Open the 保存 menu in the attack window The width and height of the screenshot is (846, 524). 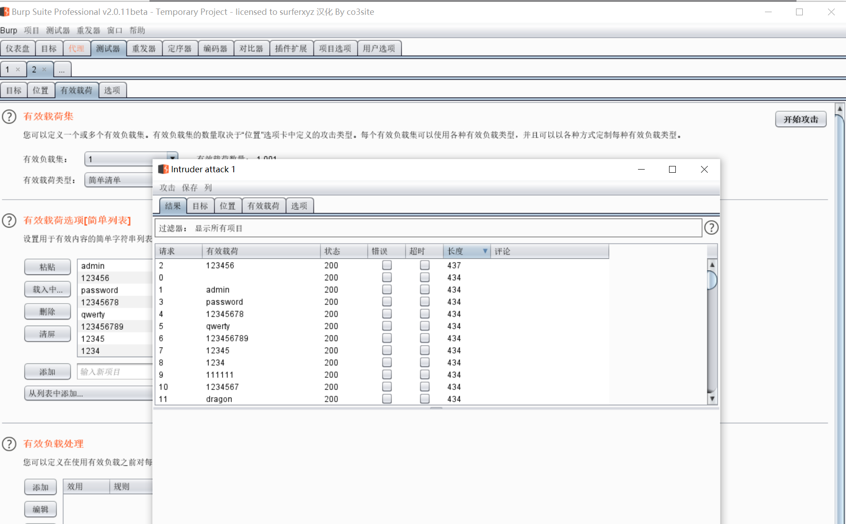190,188
